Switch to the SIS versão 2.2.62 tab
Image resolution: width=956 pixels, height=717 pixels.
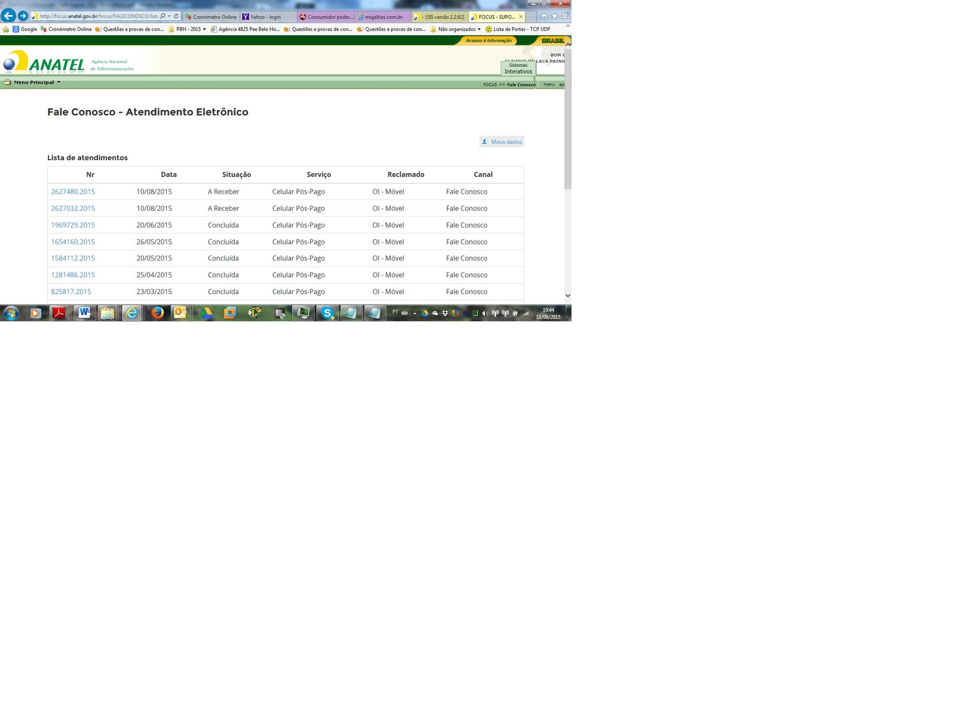pyautogui.click(x=440, y=17)
